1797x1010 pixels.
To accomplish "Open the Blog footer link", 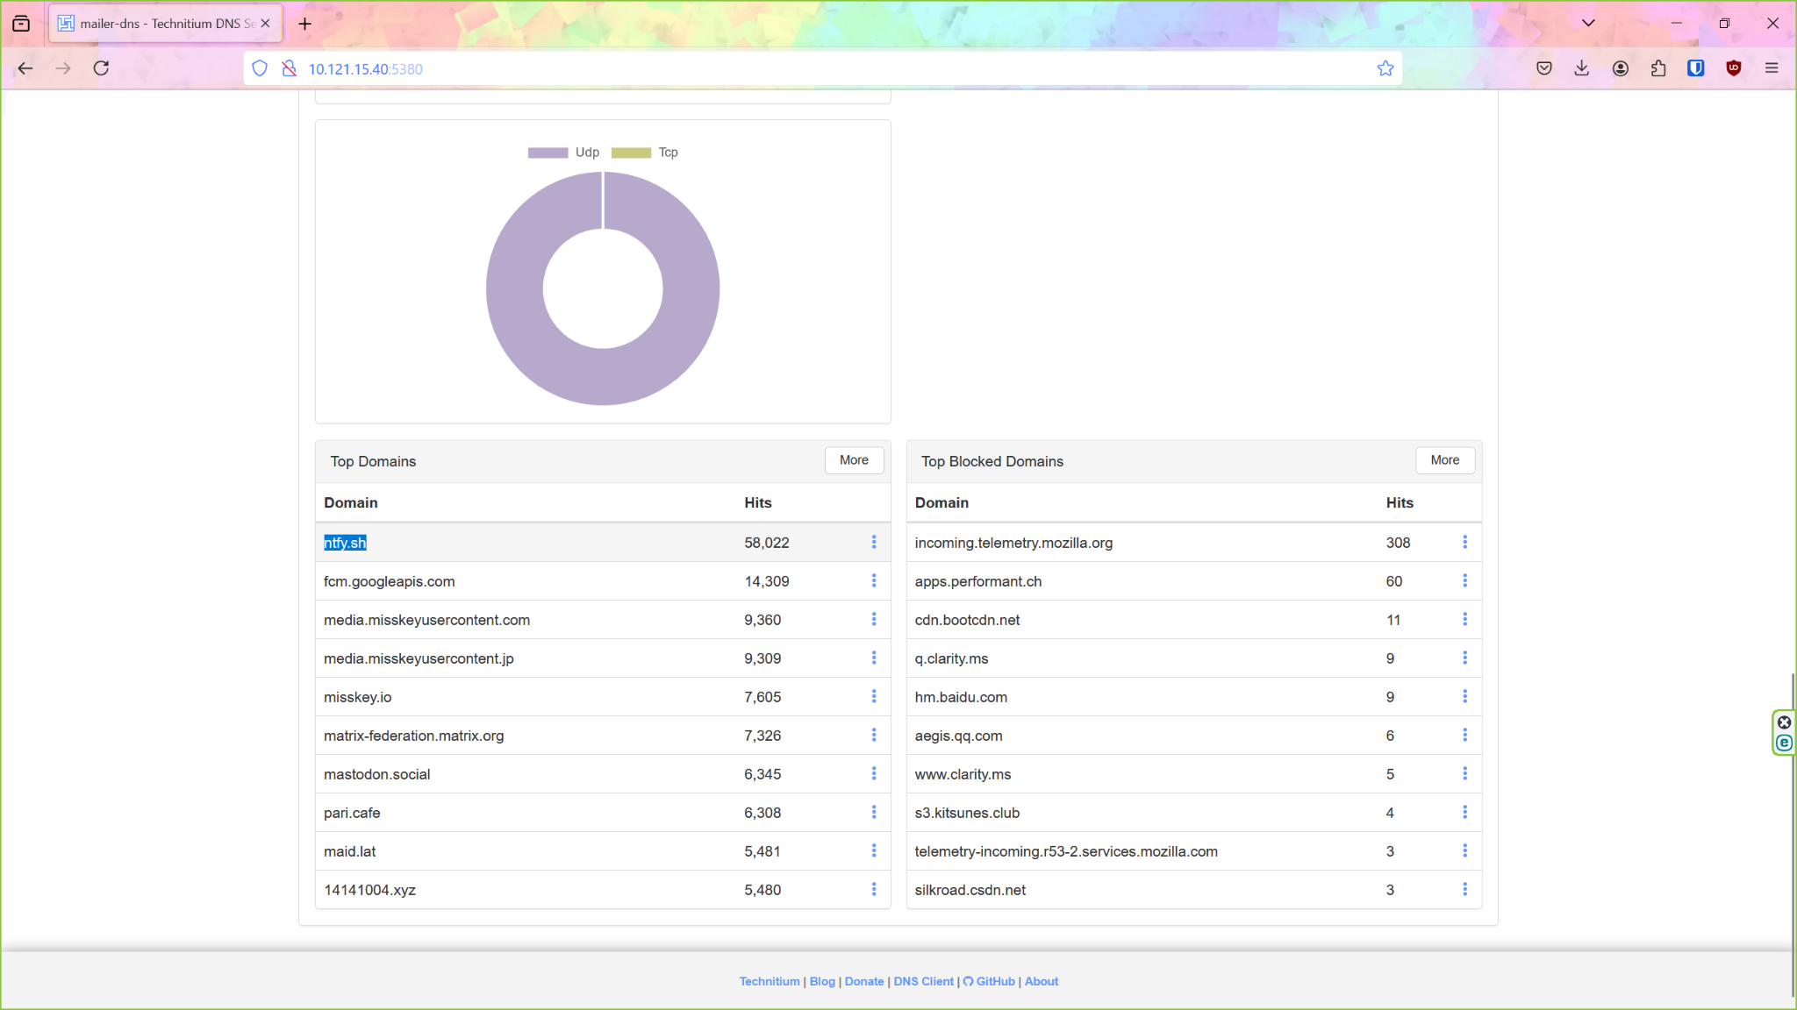I will tap(822, 981).
